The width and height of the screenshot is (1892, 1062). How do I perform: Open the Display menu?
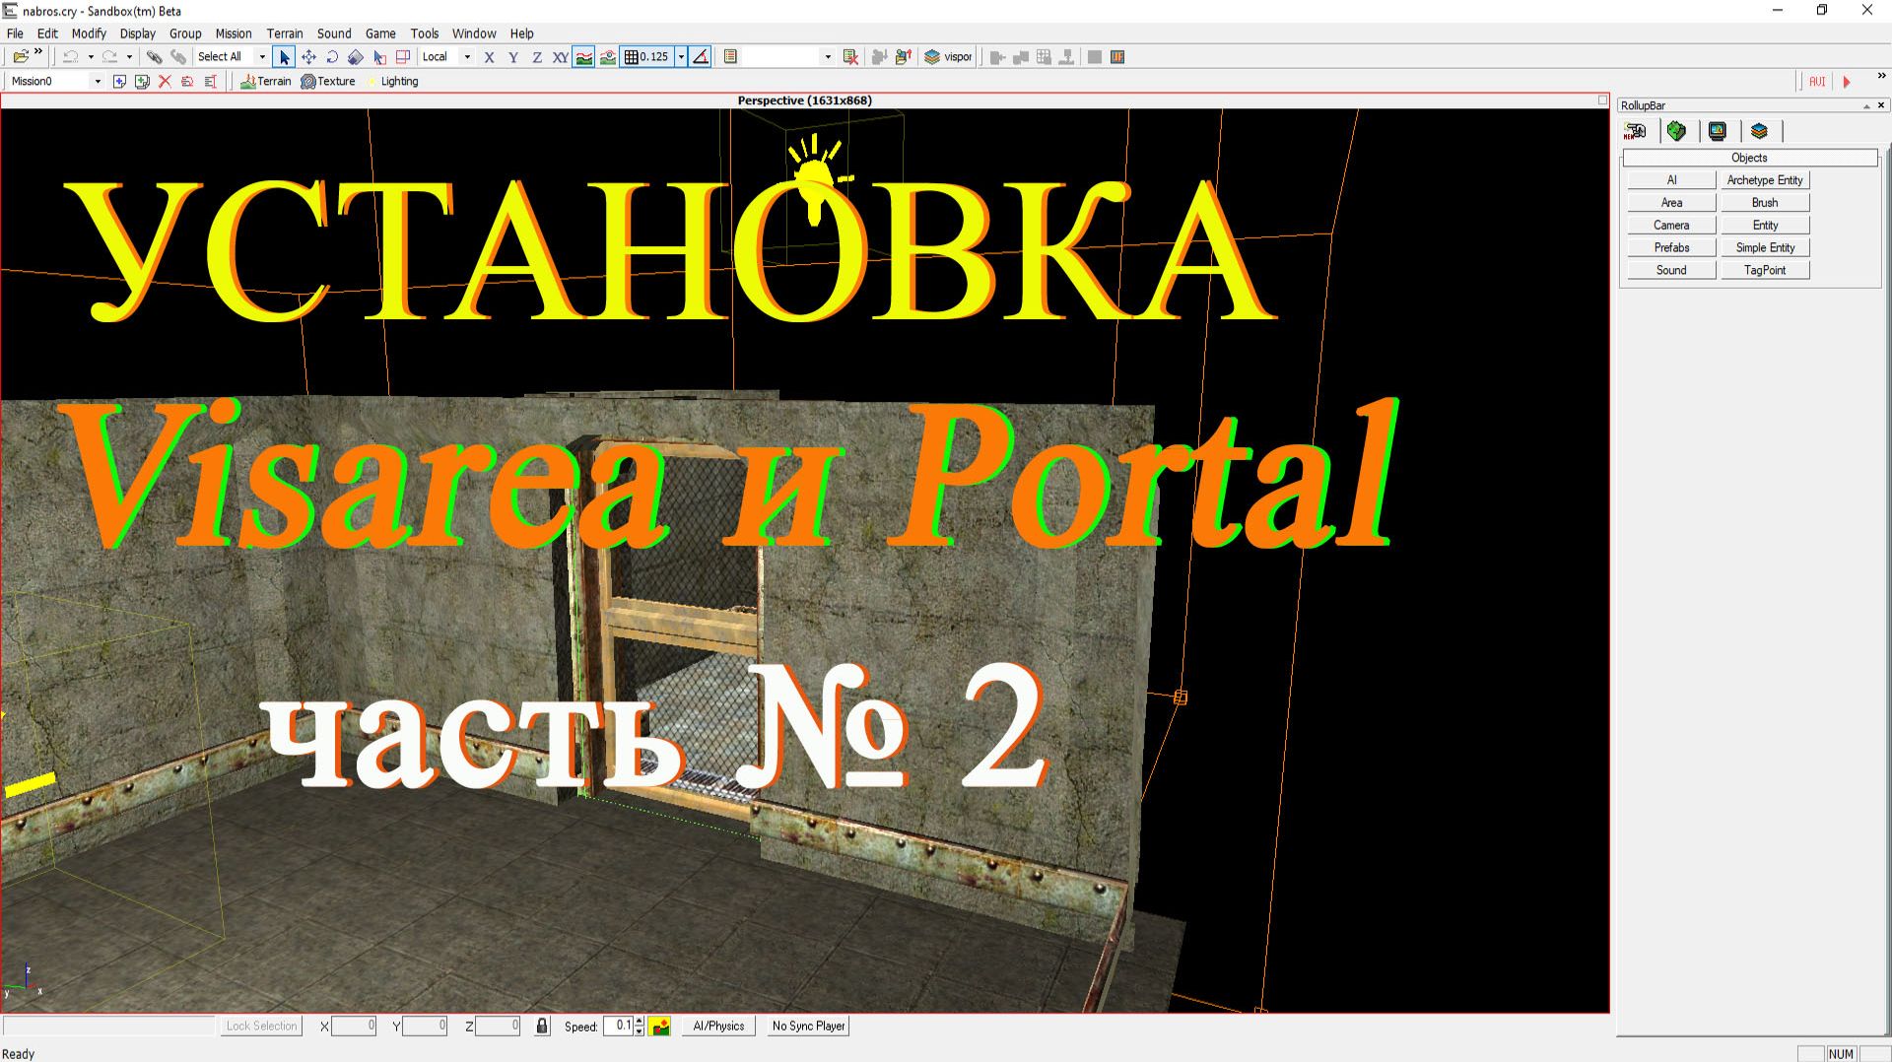[138, 33]
